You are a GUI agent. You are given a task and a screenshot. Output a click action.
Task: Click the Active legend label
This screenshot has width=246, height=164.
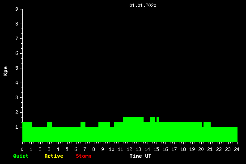54,156
